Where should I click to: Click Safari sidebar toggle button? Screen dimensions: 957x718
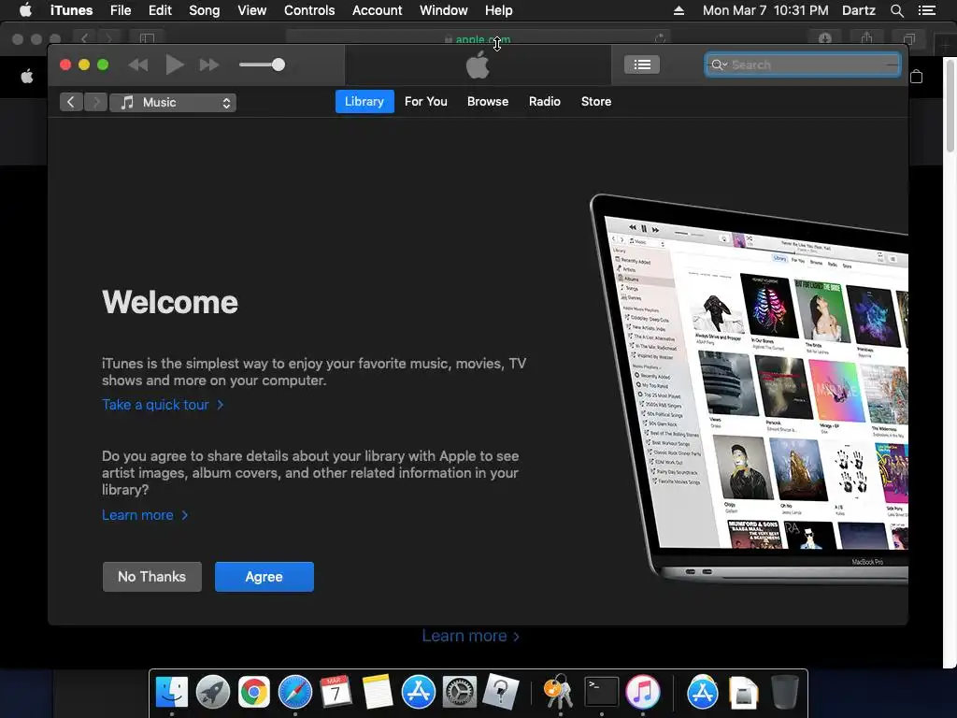pos(147,38)
